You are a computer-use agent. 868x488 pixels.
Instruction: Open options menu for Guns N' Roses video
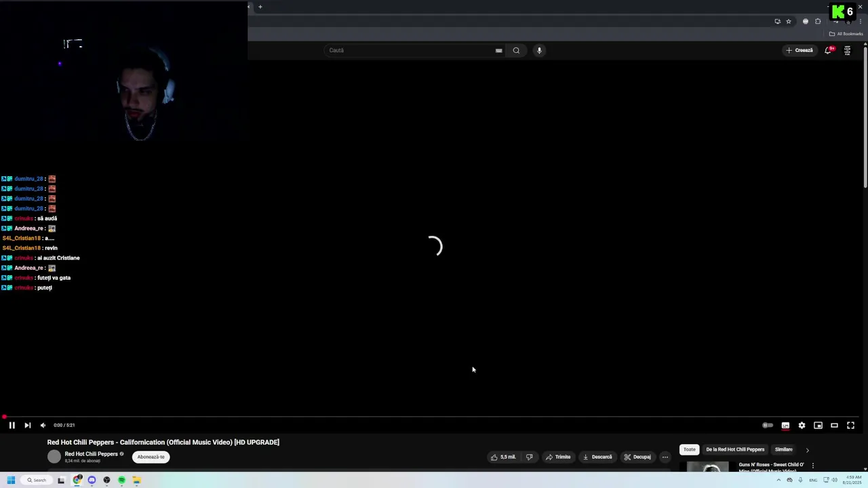point(813,466)
